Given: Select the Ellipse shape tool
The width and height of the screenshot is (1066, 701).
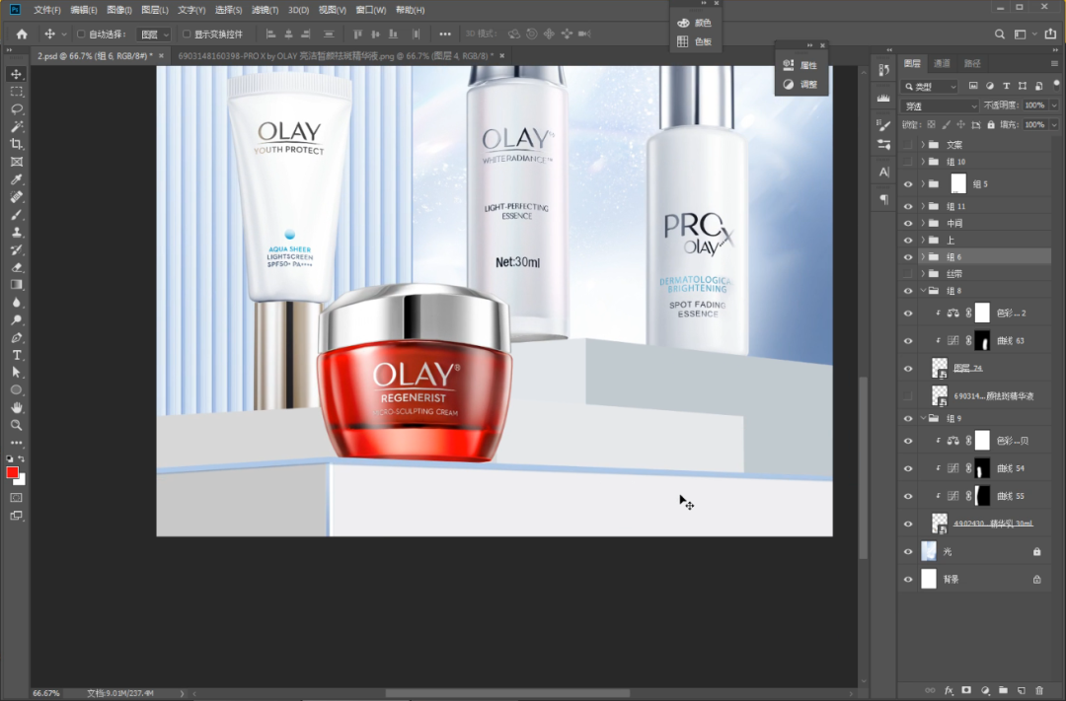Looking at the screenshot, I should 17,389.
